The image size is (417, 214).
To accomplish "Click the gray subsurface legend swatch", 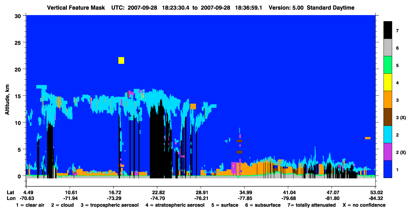I will (x=388, y=48).
